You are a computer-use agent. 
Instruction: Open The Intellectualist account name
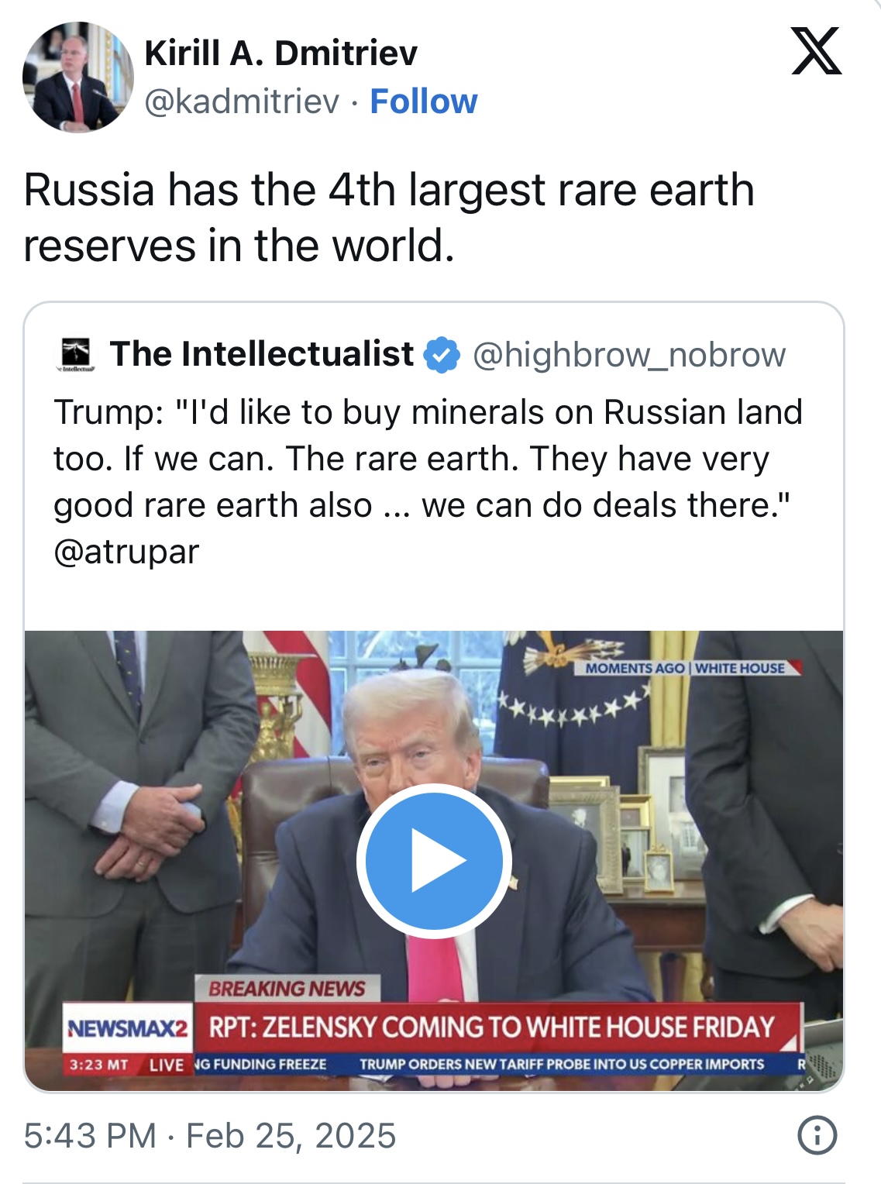[262, 354]
